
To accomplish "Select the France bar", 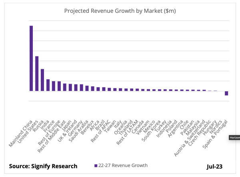I will click(54, 86).
